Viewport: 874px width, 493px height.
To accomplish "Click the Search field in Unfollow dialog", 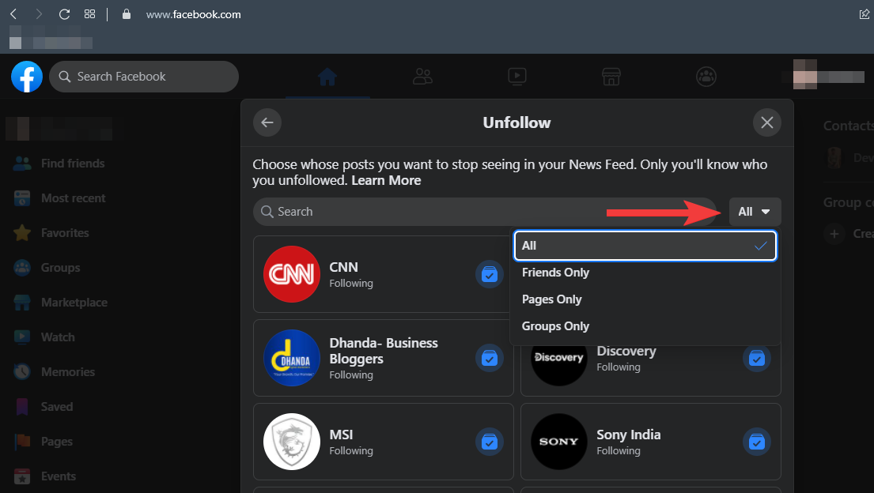I will pyautogui.click(x=484, y=212).
